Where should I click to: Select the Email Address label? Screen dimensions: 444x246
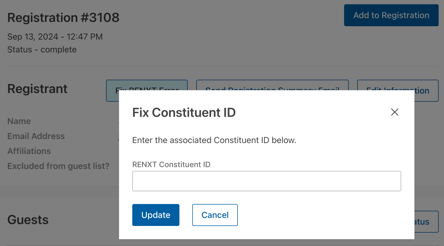pos(36,136)
